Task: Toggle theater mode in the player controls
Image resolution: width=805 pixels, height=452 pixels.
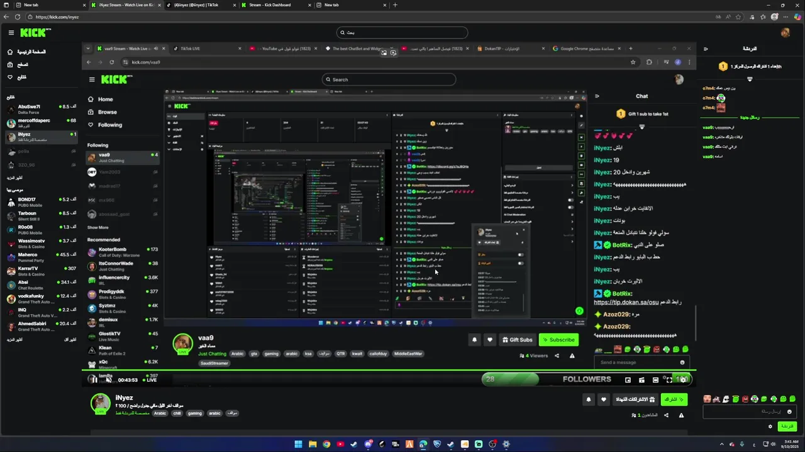Action: (655, 380)
